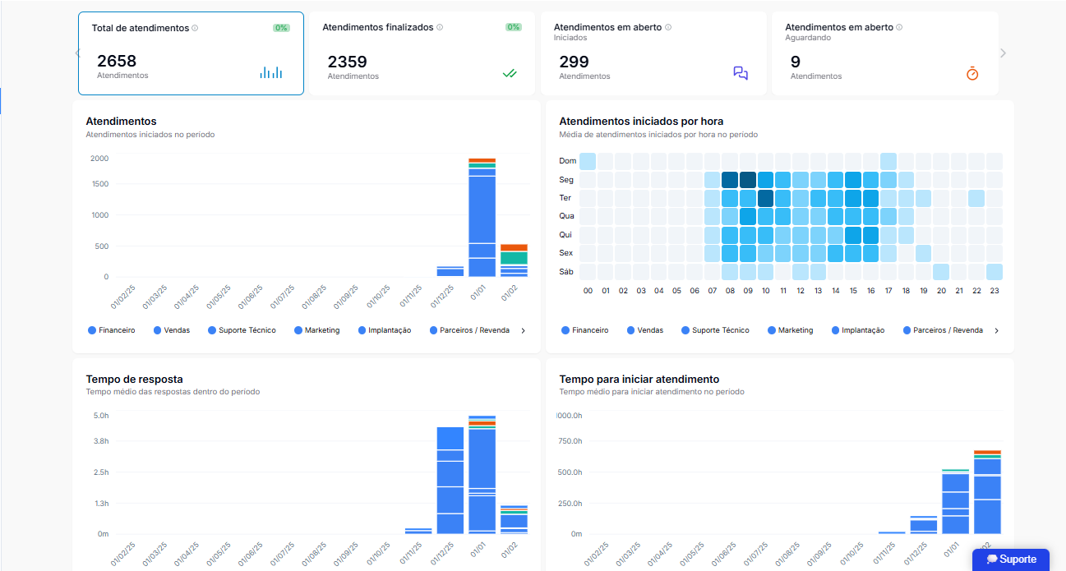Click the 01/01 bar in Atendimentos chart
Image resolution: width=1066 pixels, height=571 pixels.
pos(482,218)
